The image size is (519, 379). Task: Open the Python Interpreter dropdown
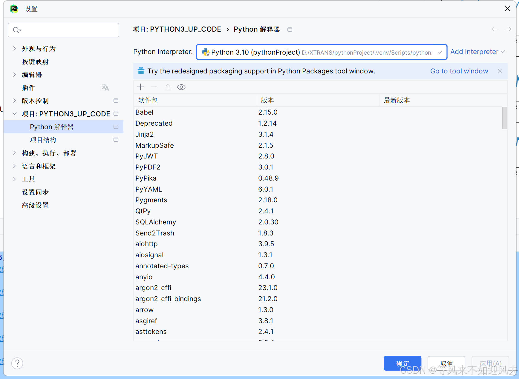coord(321,52)
